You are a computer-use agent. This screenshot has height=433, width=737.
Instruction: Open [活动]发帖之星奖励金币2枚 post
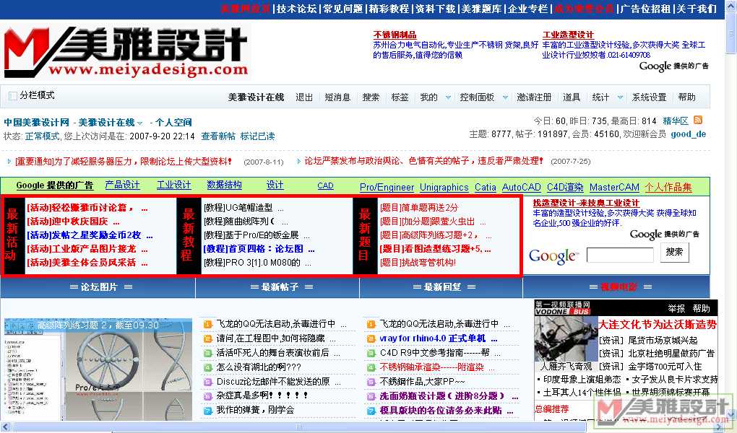point(90,235)
